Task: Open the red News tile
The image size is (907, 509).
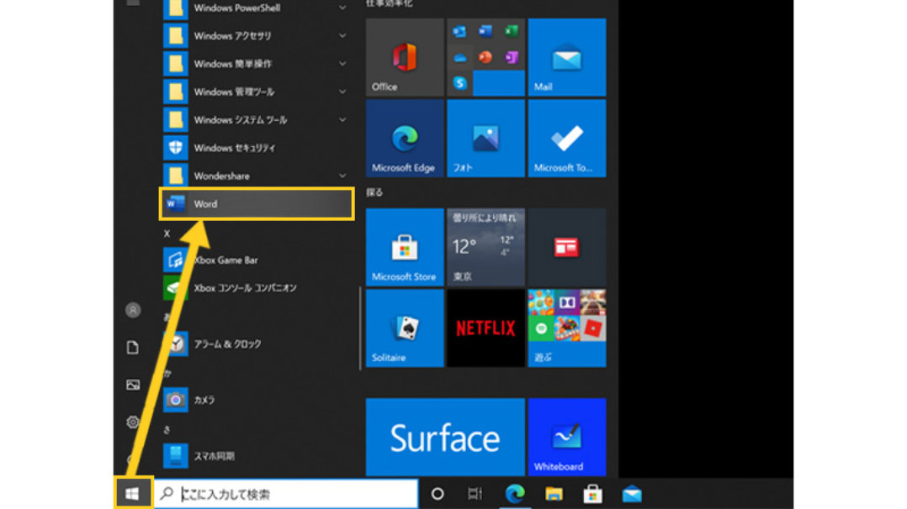Action: click(567, 247)
